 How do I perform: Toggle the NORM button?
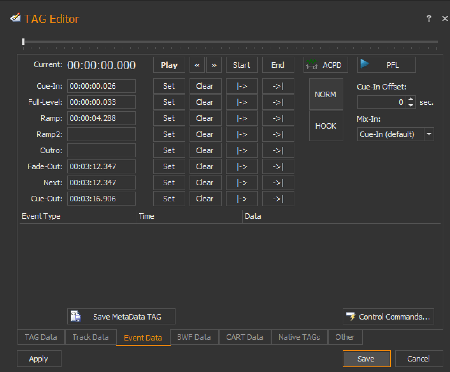point(326,94)
